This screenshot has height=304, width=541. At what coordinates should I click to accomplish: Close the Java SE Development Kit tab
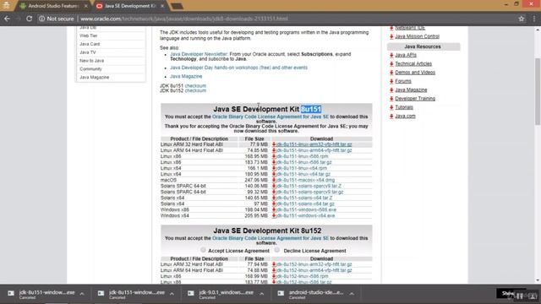[x=162, y=6]
